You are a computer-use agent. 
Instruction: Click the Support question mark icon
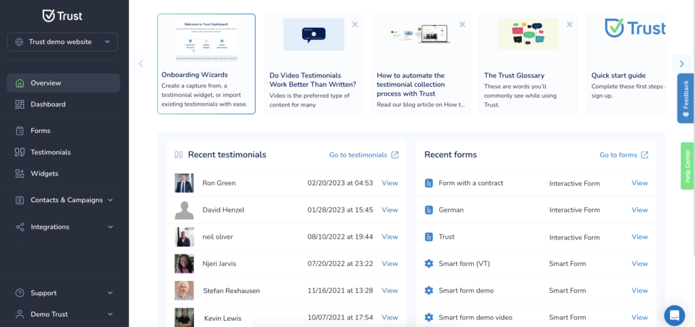tap(20, 293)
